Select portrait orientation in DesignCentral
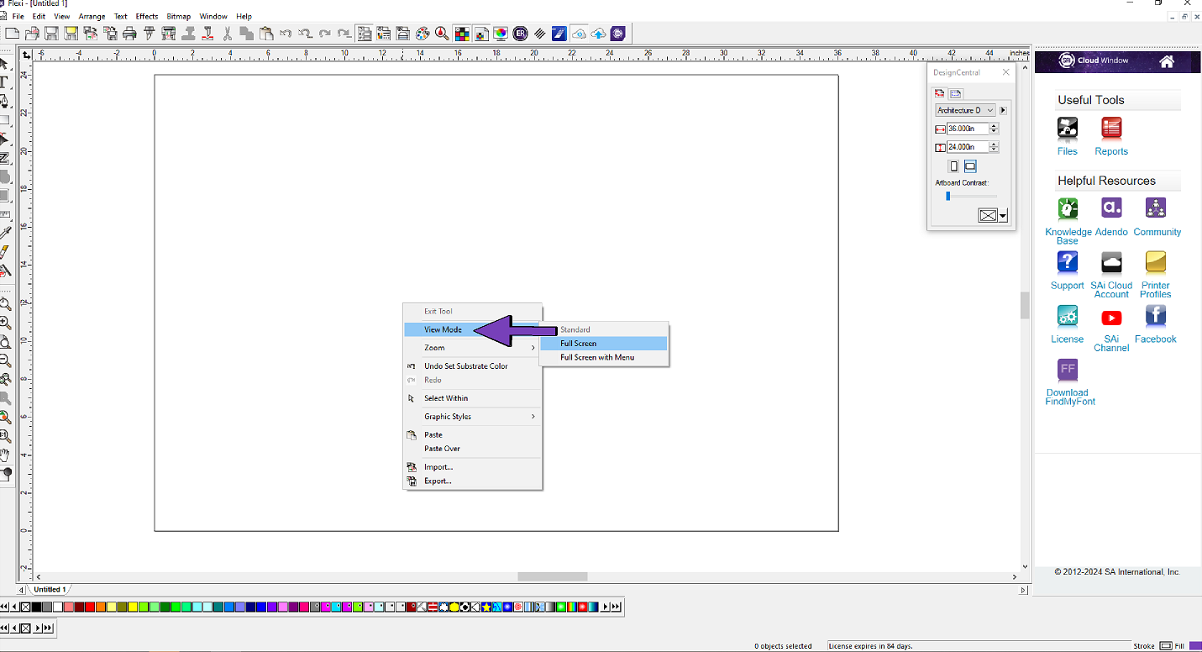This screenshot has width=1202, height=652. (x=953, y=166)
